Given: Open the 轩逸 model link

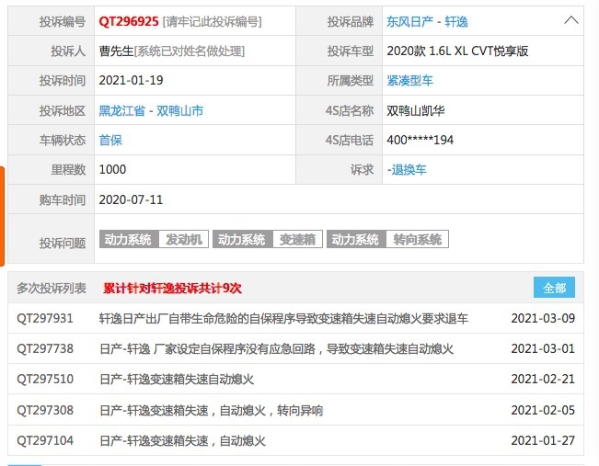Looking at the screenshot, I should tap(456, 22).
